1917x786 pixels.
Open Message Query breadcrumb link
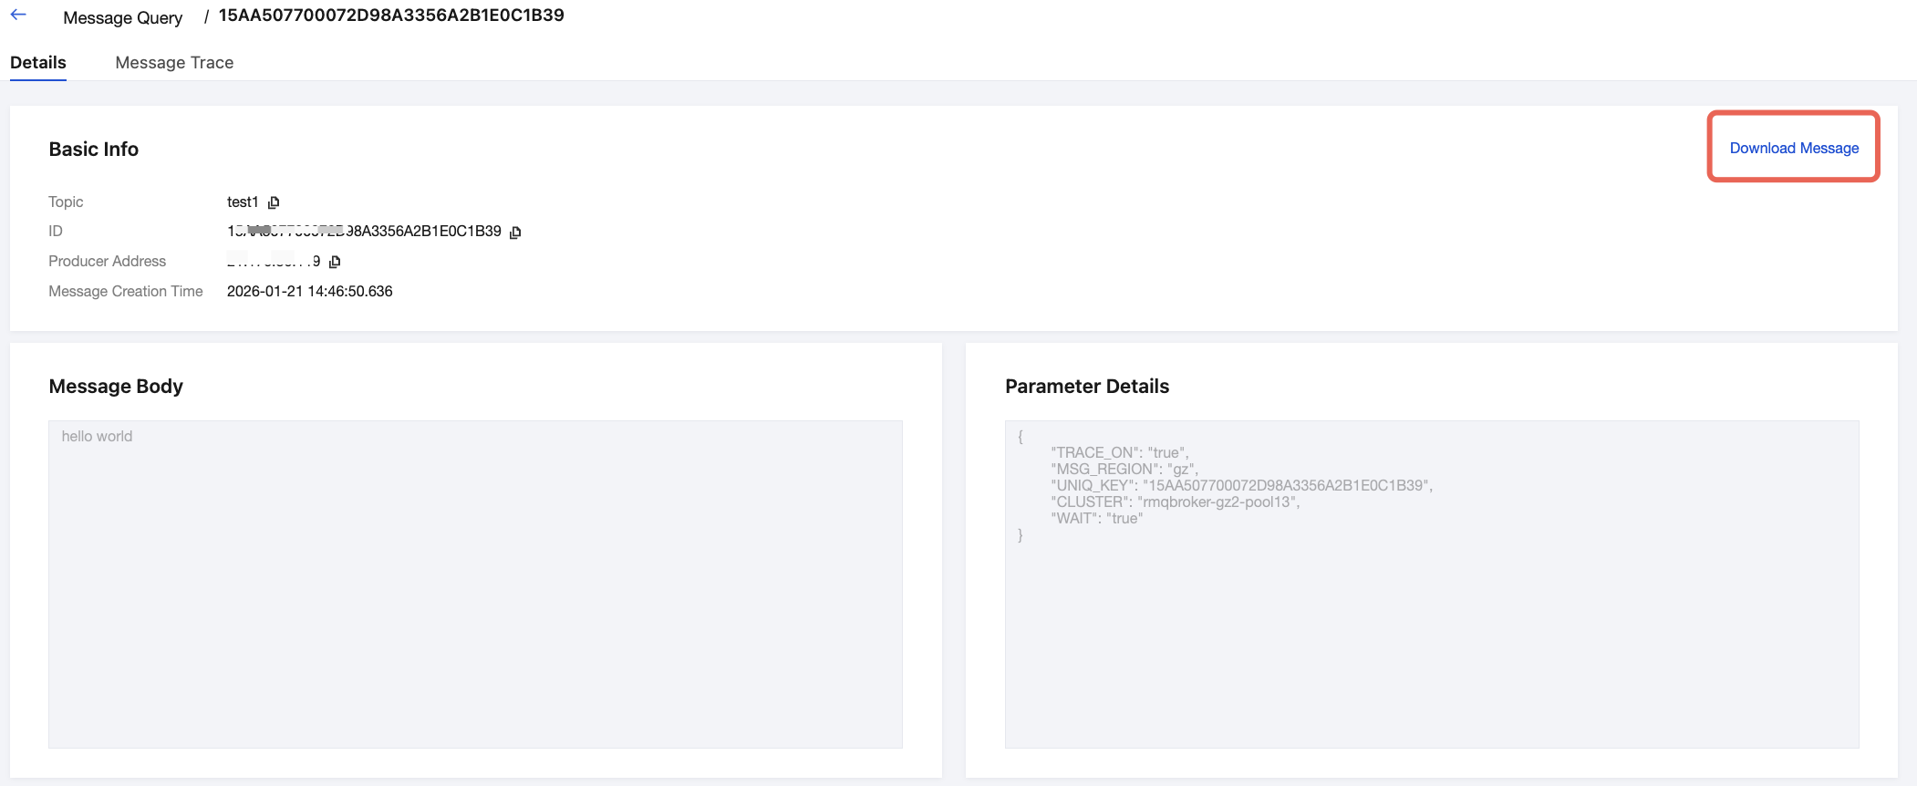[x=122, y=18]
